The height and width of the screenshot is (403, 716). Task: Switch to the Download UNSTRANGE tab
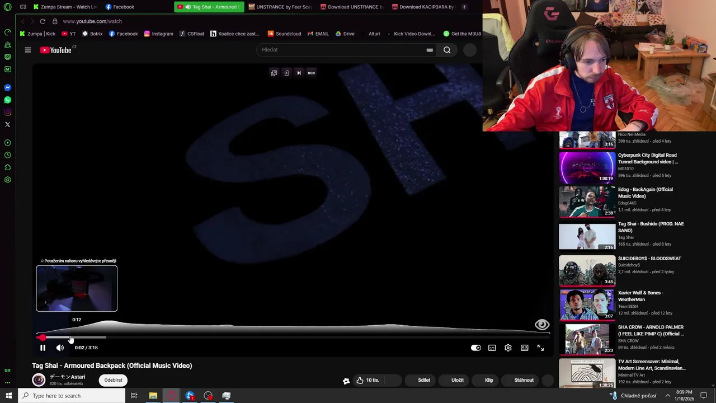tap(352, 7)
